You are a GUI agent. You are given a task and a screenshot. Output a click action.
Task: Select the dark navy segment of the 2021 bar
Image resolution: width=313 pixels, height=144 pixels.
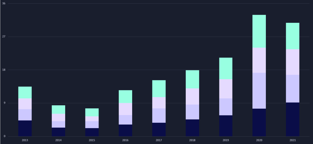click(293, 119)
